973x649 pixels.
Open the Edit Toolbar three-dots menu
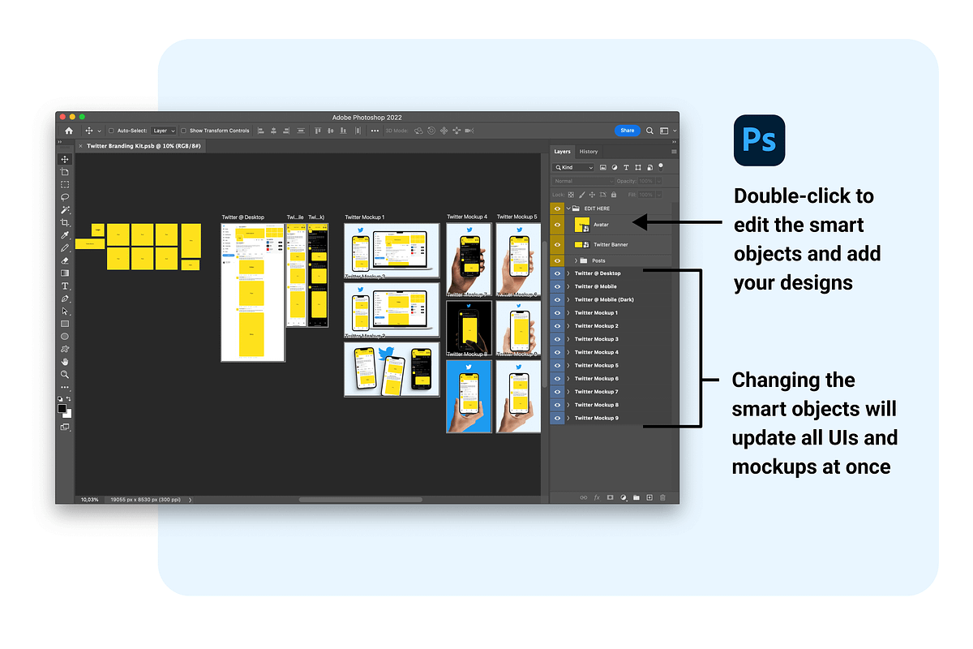(x=65, y=387)
